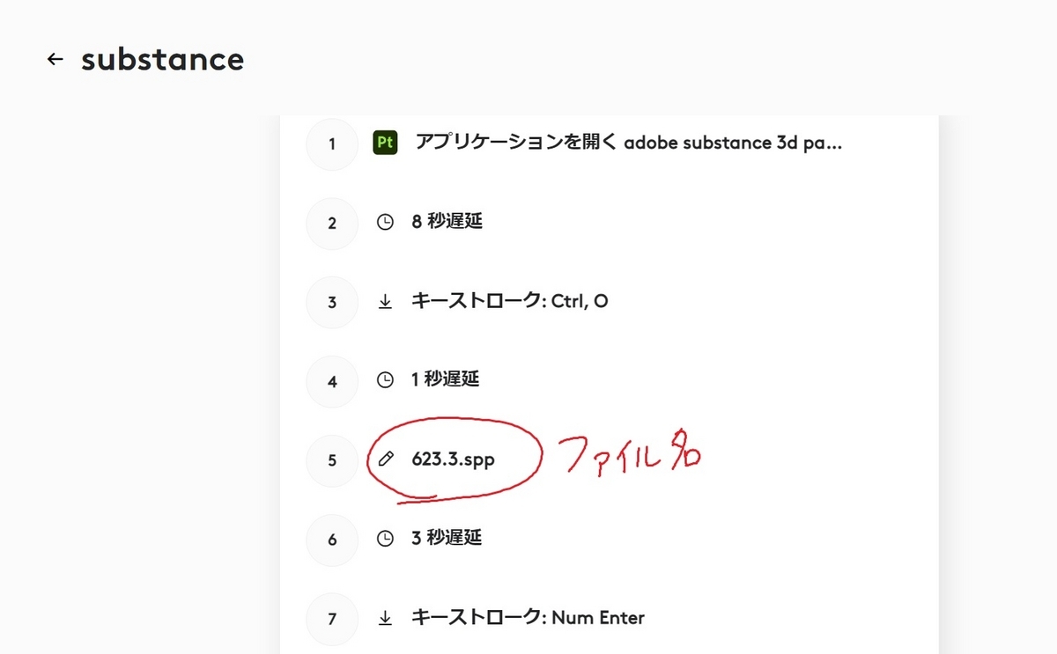Click the keystroke arrow icon for Ctrl, O
1057x654 pixels.
385,301
